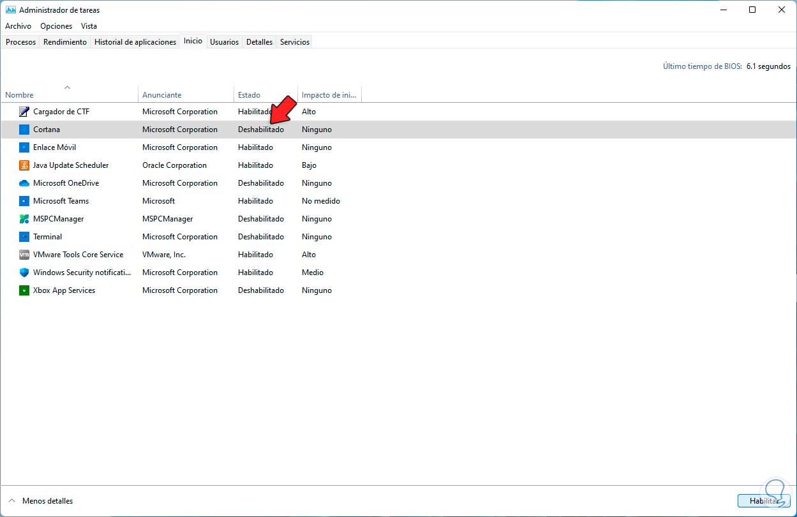Click the Xbox App Services icon

click(24, 290)
